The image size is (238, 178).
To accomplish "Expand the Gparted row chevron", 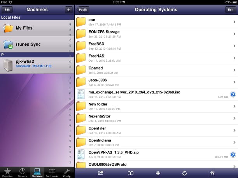I will (234, 70).
